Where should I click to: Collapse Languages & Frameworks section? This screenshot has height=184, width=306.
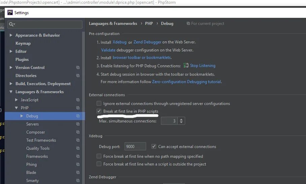pyautogui.click(x=11, y=91)
